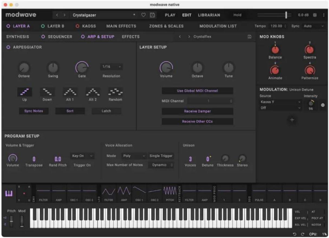
Task: Select the Alt 1 arpeggio pattern
Action: tap(70, 92)
